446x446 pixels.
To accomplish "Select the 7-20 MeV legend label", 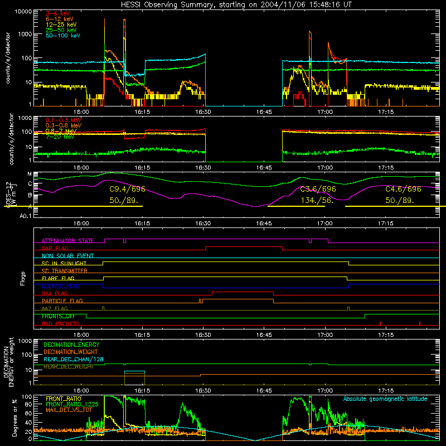I will coord(60,137).
